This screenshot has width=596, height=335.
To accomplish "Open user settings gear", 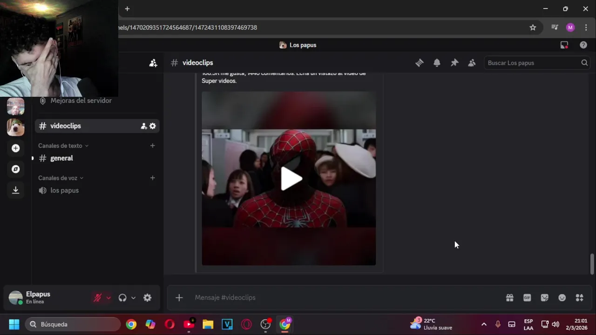I will coord(147,298).
